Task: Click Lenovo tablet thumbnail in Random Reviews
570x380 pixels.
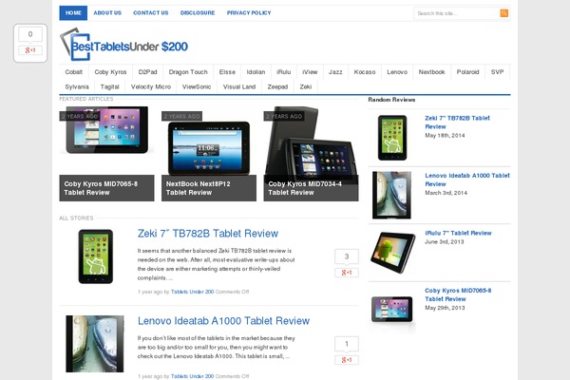Action: coord(391,195)
